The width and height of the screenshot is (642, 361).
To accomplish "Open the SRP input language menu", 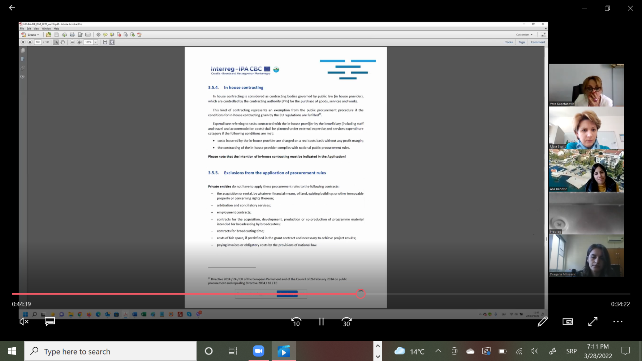I will (571, 351).
